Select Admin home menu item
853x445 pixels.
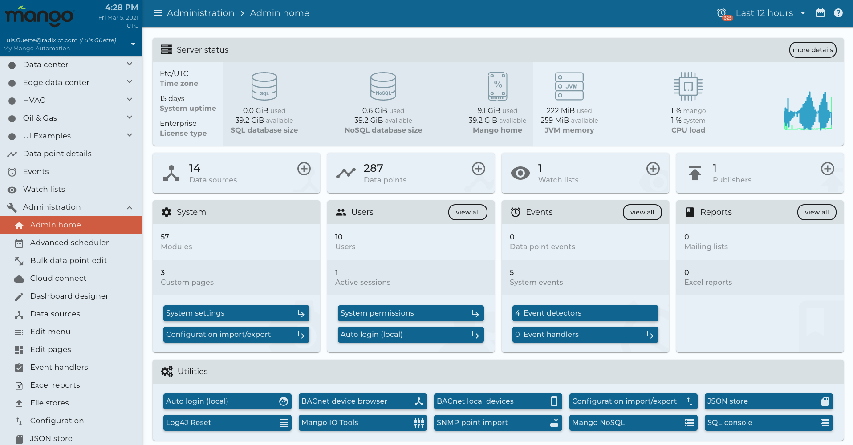click(71, 225)
